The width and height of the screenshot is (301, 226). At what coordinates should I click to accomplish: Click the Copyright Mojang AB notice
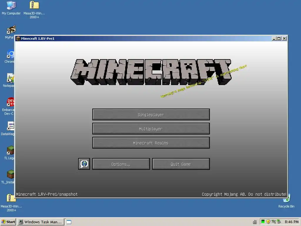pyautogui.click(x=244, y=194)
